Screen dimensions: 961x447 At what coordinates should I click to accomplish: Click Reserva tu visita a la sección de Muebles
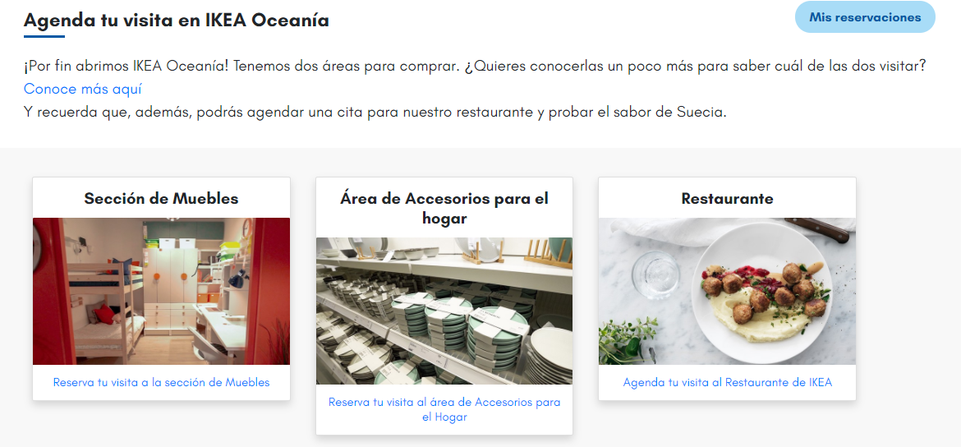(x=161, y=382)
